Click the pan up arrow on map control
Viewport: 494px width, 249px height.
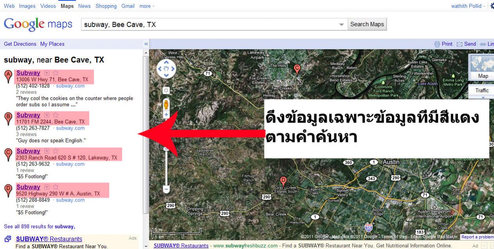click(x=166, y=62)
